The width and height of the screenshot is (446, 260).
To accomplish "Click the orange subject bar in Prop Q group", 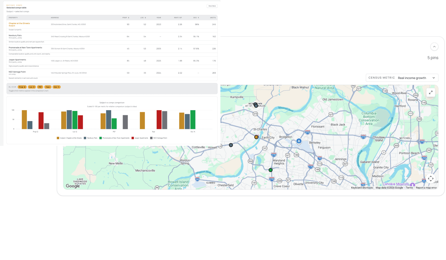I will tap(24, 120).
